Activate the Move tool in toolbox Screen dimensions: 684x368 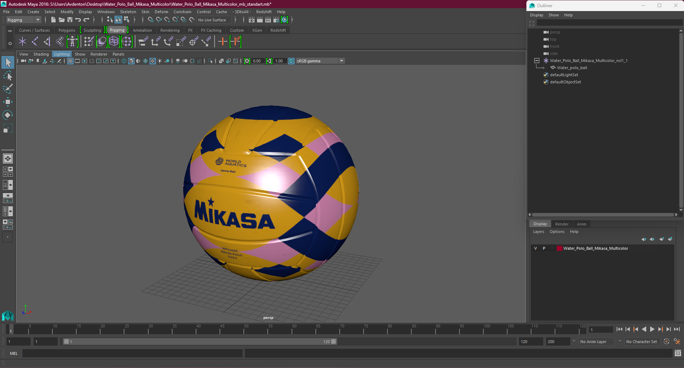click(7, 102)
